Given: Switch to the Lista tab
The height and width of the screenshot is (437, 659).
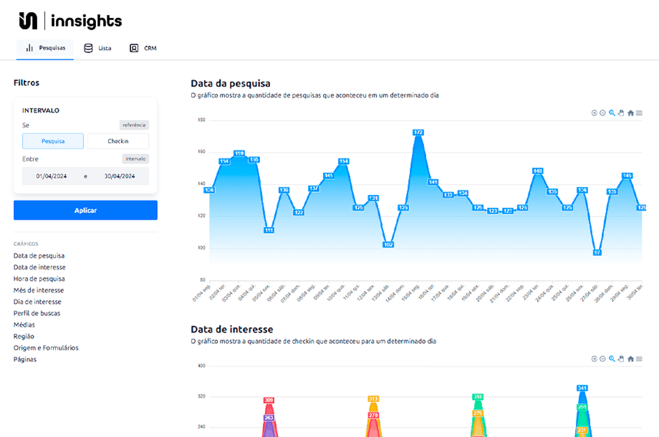Looking at the screenshot, I should point(97,48).
